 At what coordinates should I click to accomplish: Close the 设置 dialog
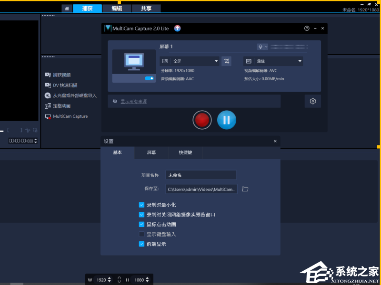pyautogui.click(x=275, y=141)
